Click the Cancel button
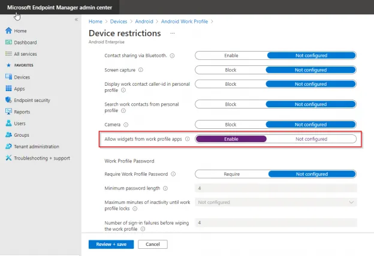The image size is (374, 256). tap(152, 244)
